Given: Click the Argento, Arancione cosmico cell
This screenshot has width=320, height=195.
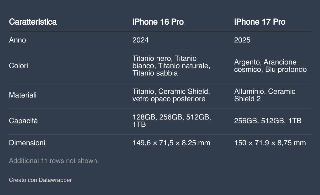Looking at the screenshot, I should (270, 66).
